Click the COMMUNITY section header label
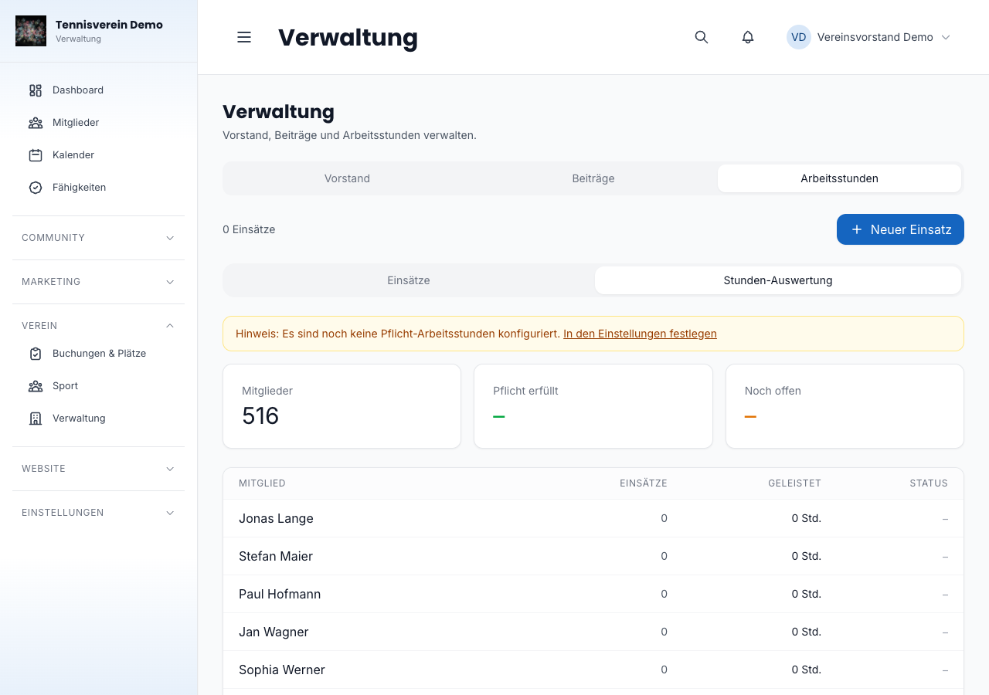Image resolution: width=989 pixels, height=695 pixels. pyautogui.click(x=53, y=238)
